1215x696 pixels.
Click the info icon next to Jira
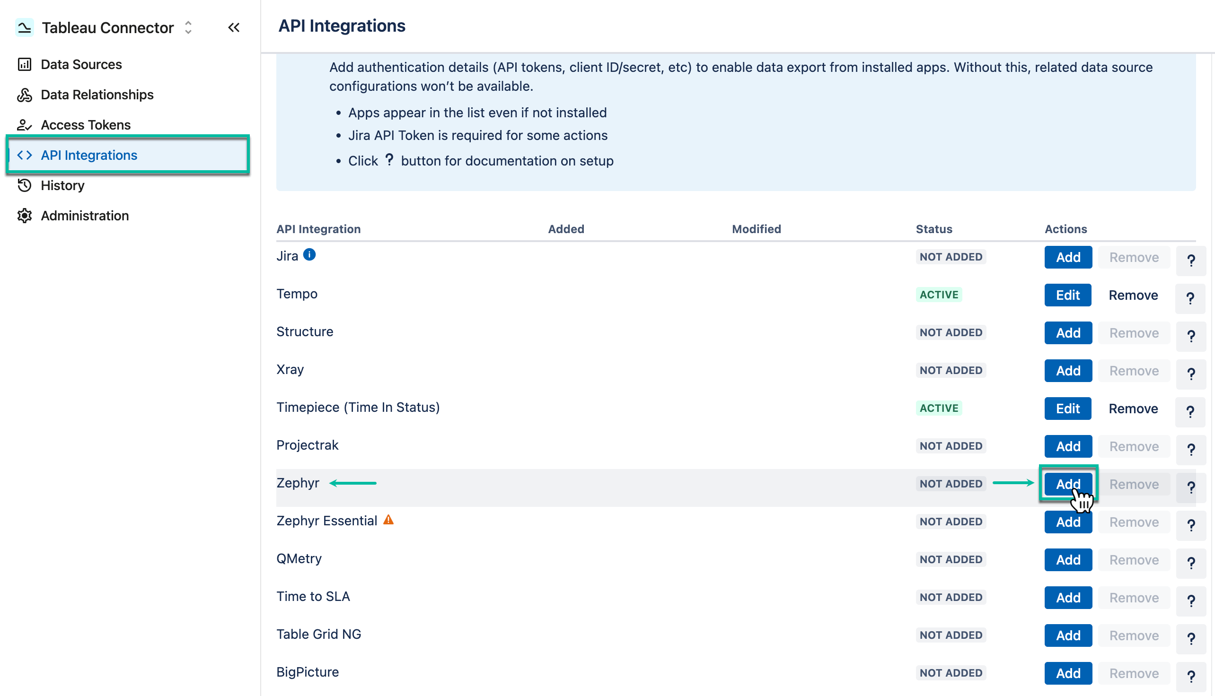tap(309, 255)
